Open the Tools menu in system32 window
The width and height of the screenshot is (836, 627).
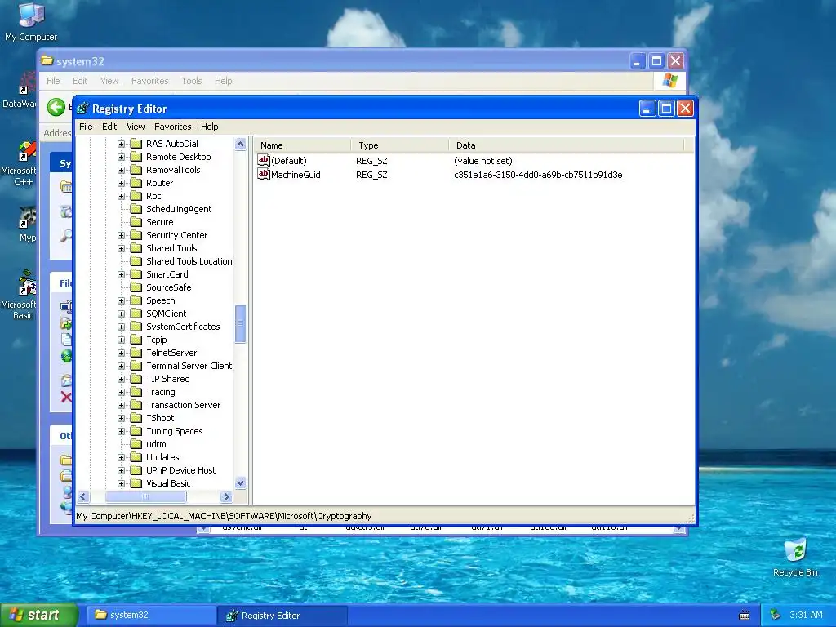coord(191,81)
